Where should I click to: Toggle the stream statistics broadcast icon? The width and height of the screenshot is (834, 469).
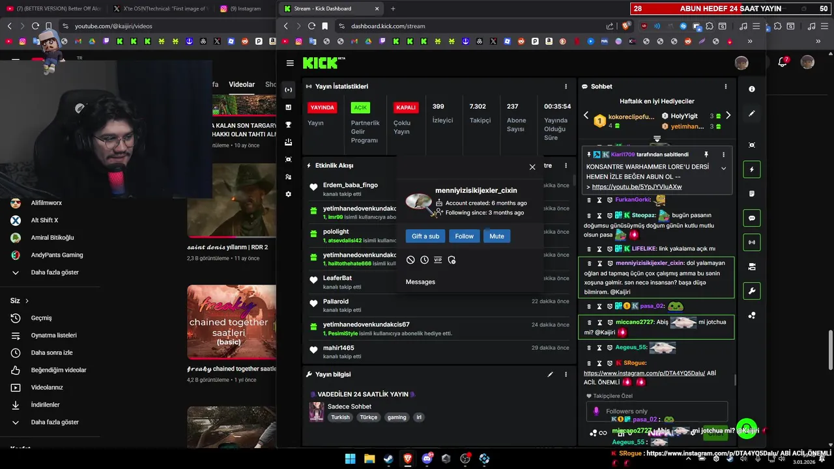[x=752, y=242]
